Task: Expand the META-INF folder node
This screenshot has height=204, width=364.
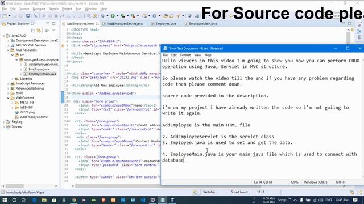Action: [x=13, y=103]
